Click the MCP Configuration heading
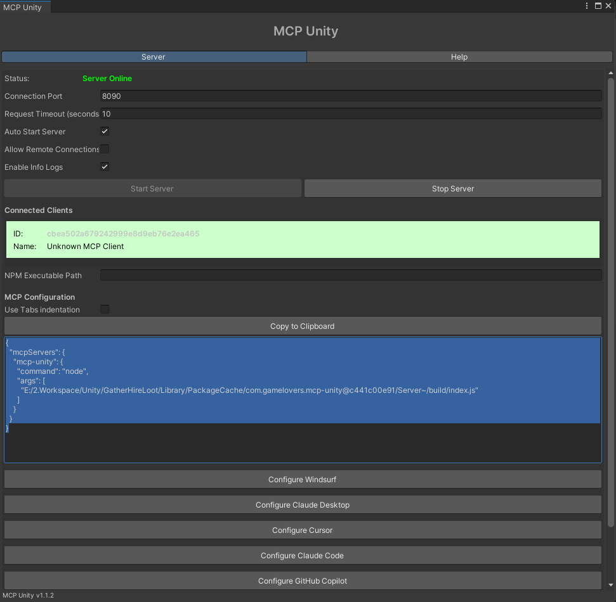This screenshot has height=602, width=616. [40, 297]
